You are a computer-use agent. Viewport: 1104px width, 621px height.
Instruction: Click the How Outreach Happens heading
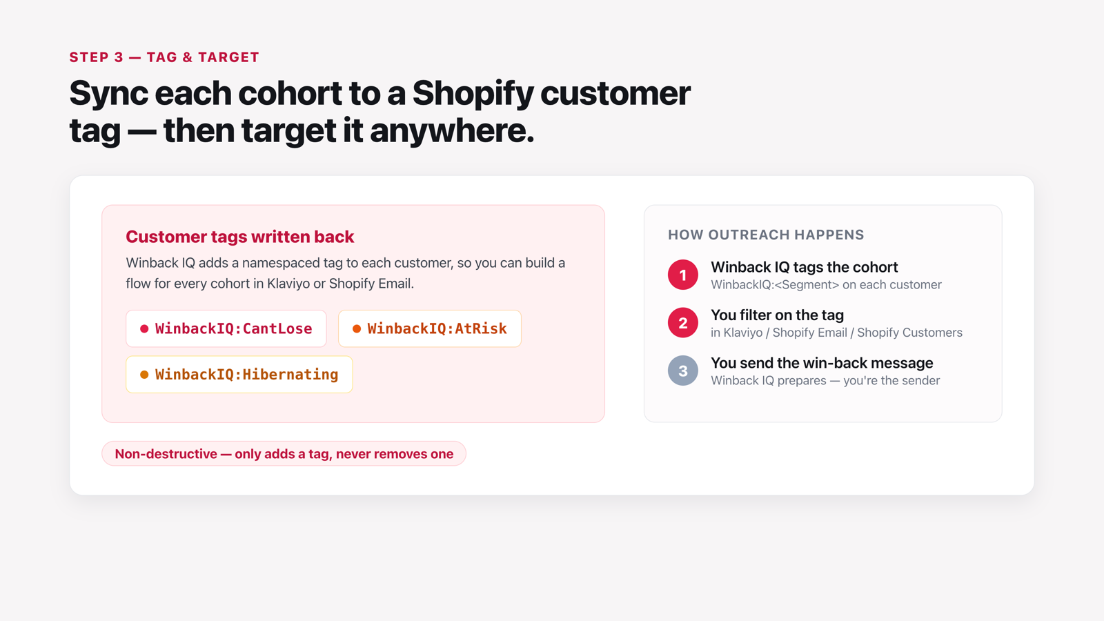(766, 235)
